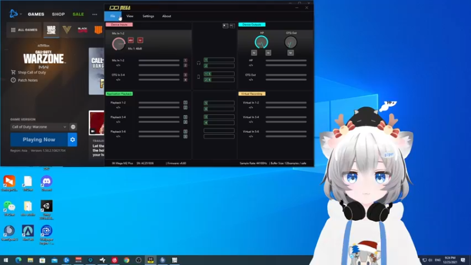Open the Windows Start menu
Viewport: 471px width, 265px height.
[6, 260]
